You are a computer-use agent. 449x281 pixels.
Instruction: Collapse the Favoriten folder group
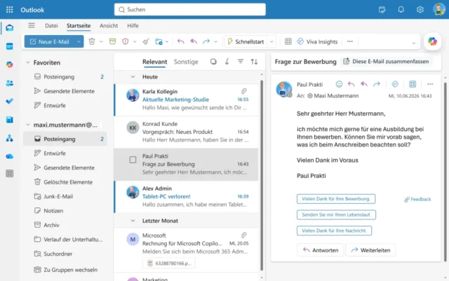pos(28,62)
